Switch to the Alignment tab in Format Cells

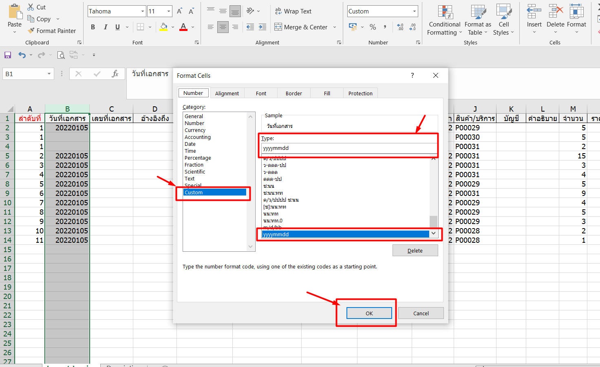pos(227,93)
